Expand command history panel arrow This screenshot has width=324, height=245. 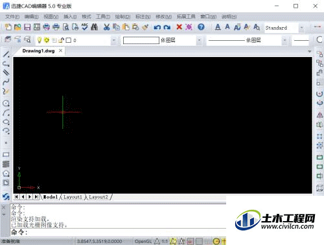coord(4,215)
